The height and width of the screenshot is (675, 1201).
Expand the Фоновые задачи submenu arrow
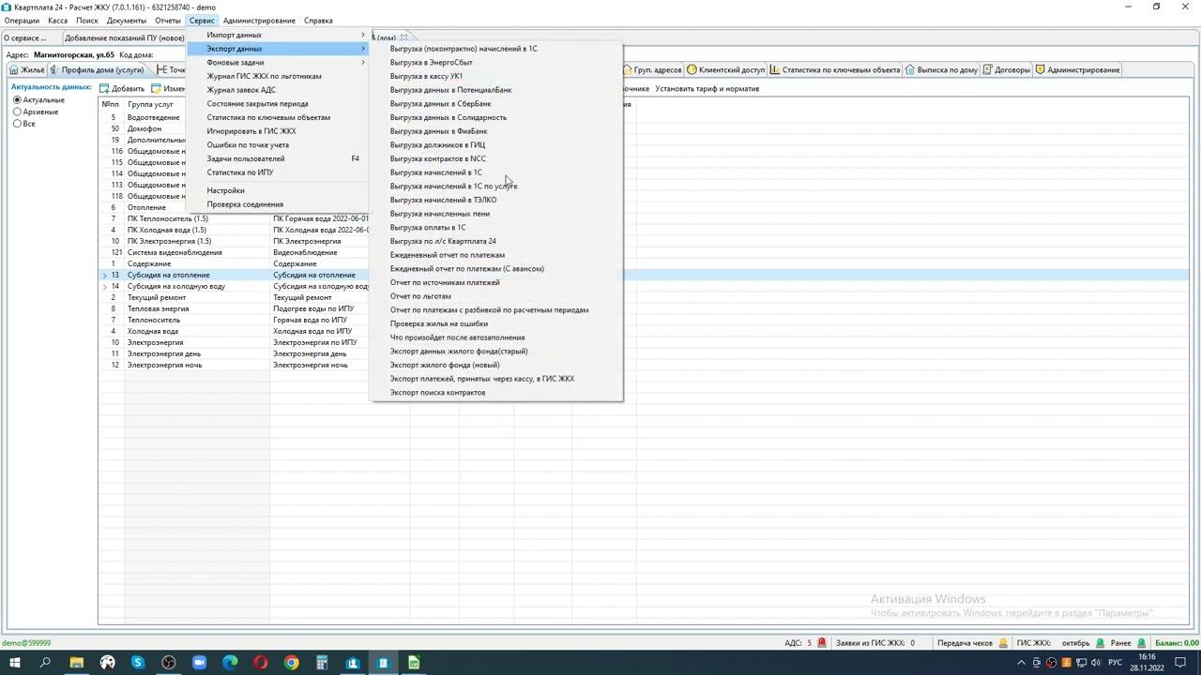coord(363,63)
